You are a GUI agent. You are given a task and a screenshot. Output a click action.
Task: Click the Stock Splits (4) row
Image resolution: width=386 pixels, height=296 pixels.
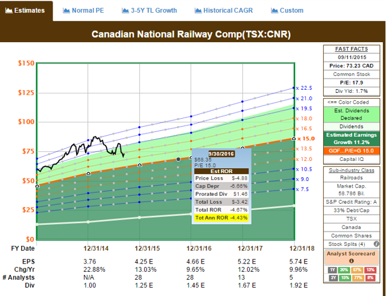[x=352, y=244]
